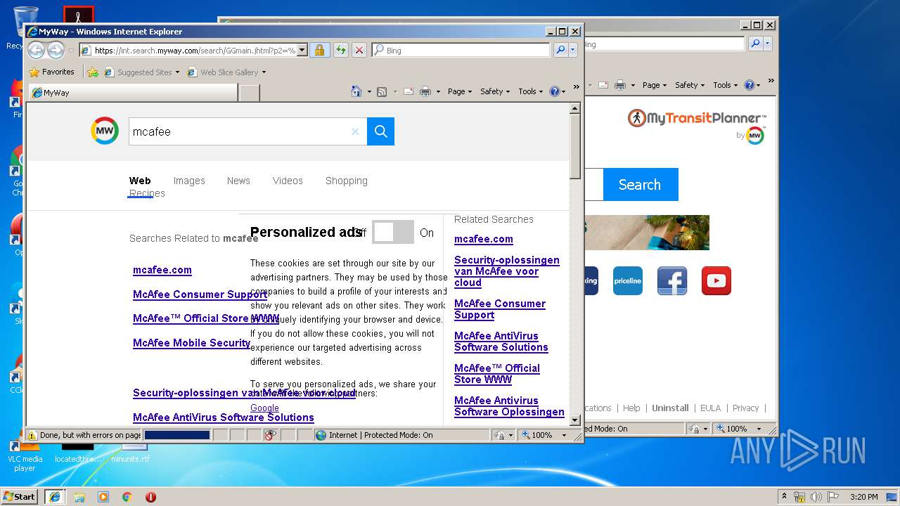Click the Priceline icon in the back window
The width and height of the screenshot is (900, 506).
[x=628, y=280]
